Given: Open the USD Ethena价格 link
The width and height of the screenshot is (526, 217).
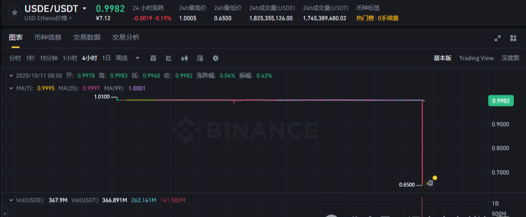Looking at the screenshot, I should tap(48, 18).
